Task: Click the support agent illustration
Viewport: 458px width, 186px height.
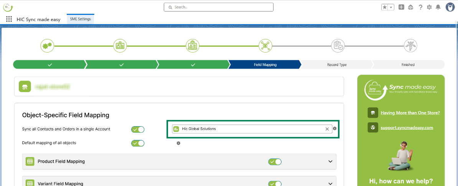Action: (x=400, y=156)
